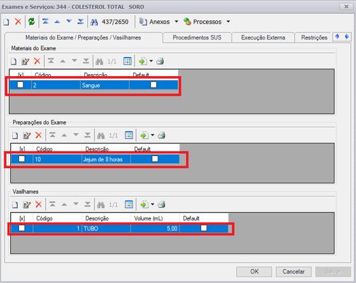Open the Anexos menu button

click(x=155, y=22)
